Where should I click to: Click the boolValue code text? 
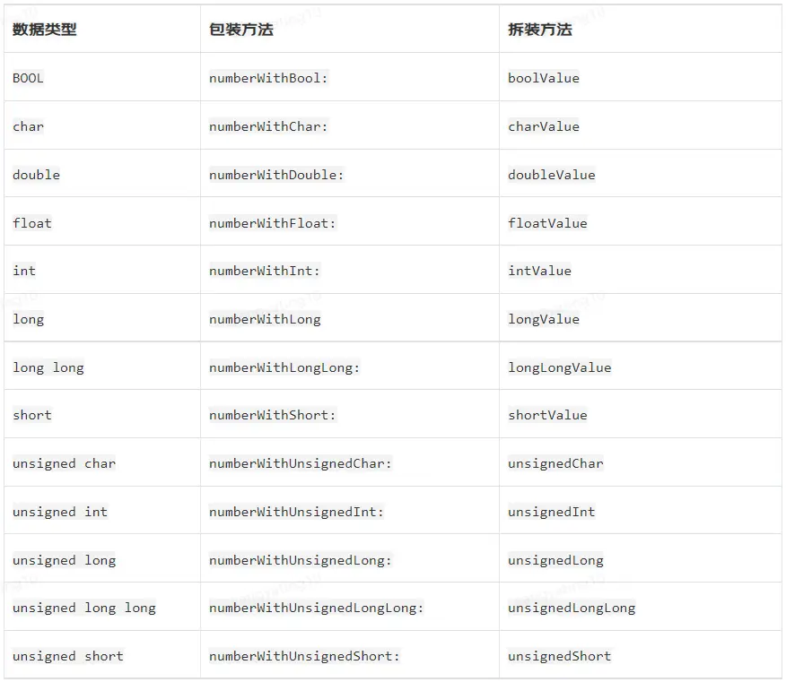(x=544, y=78)
